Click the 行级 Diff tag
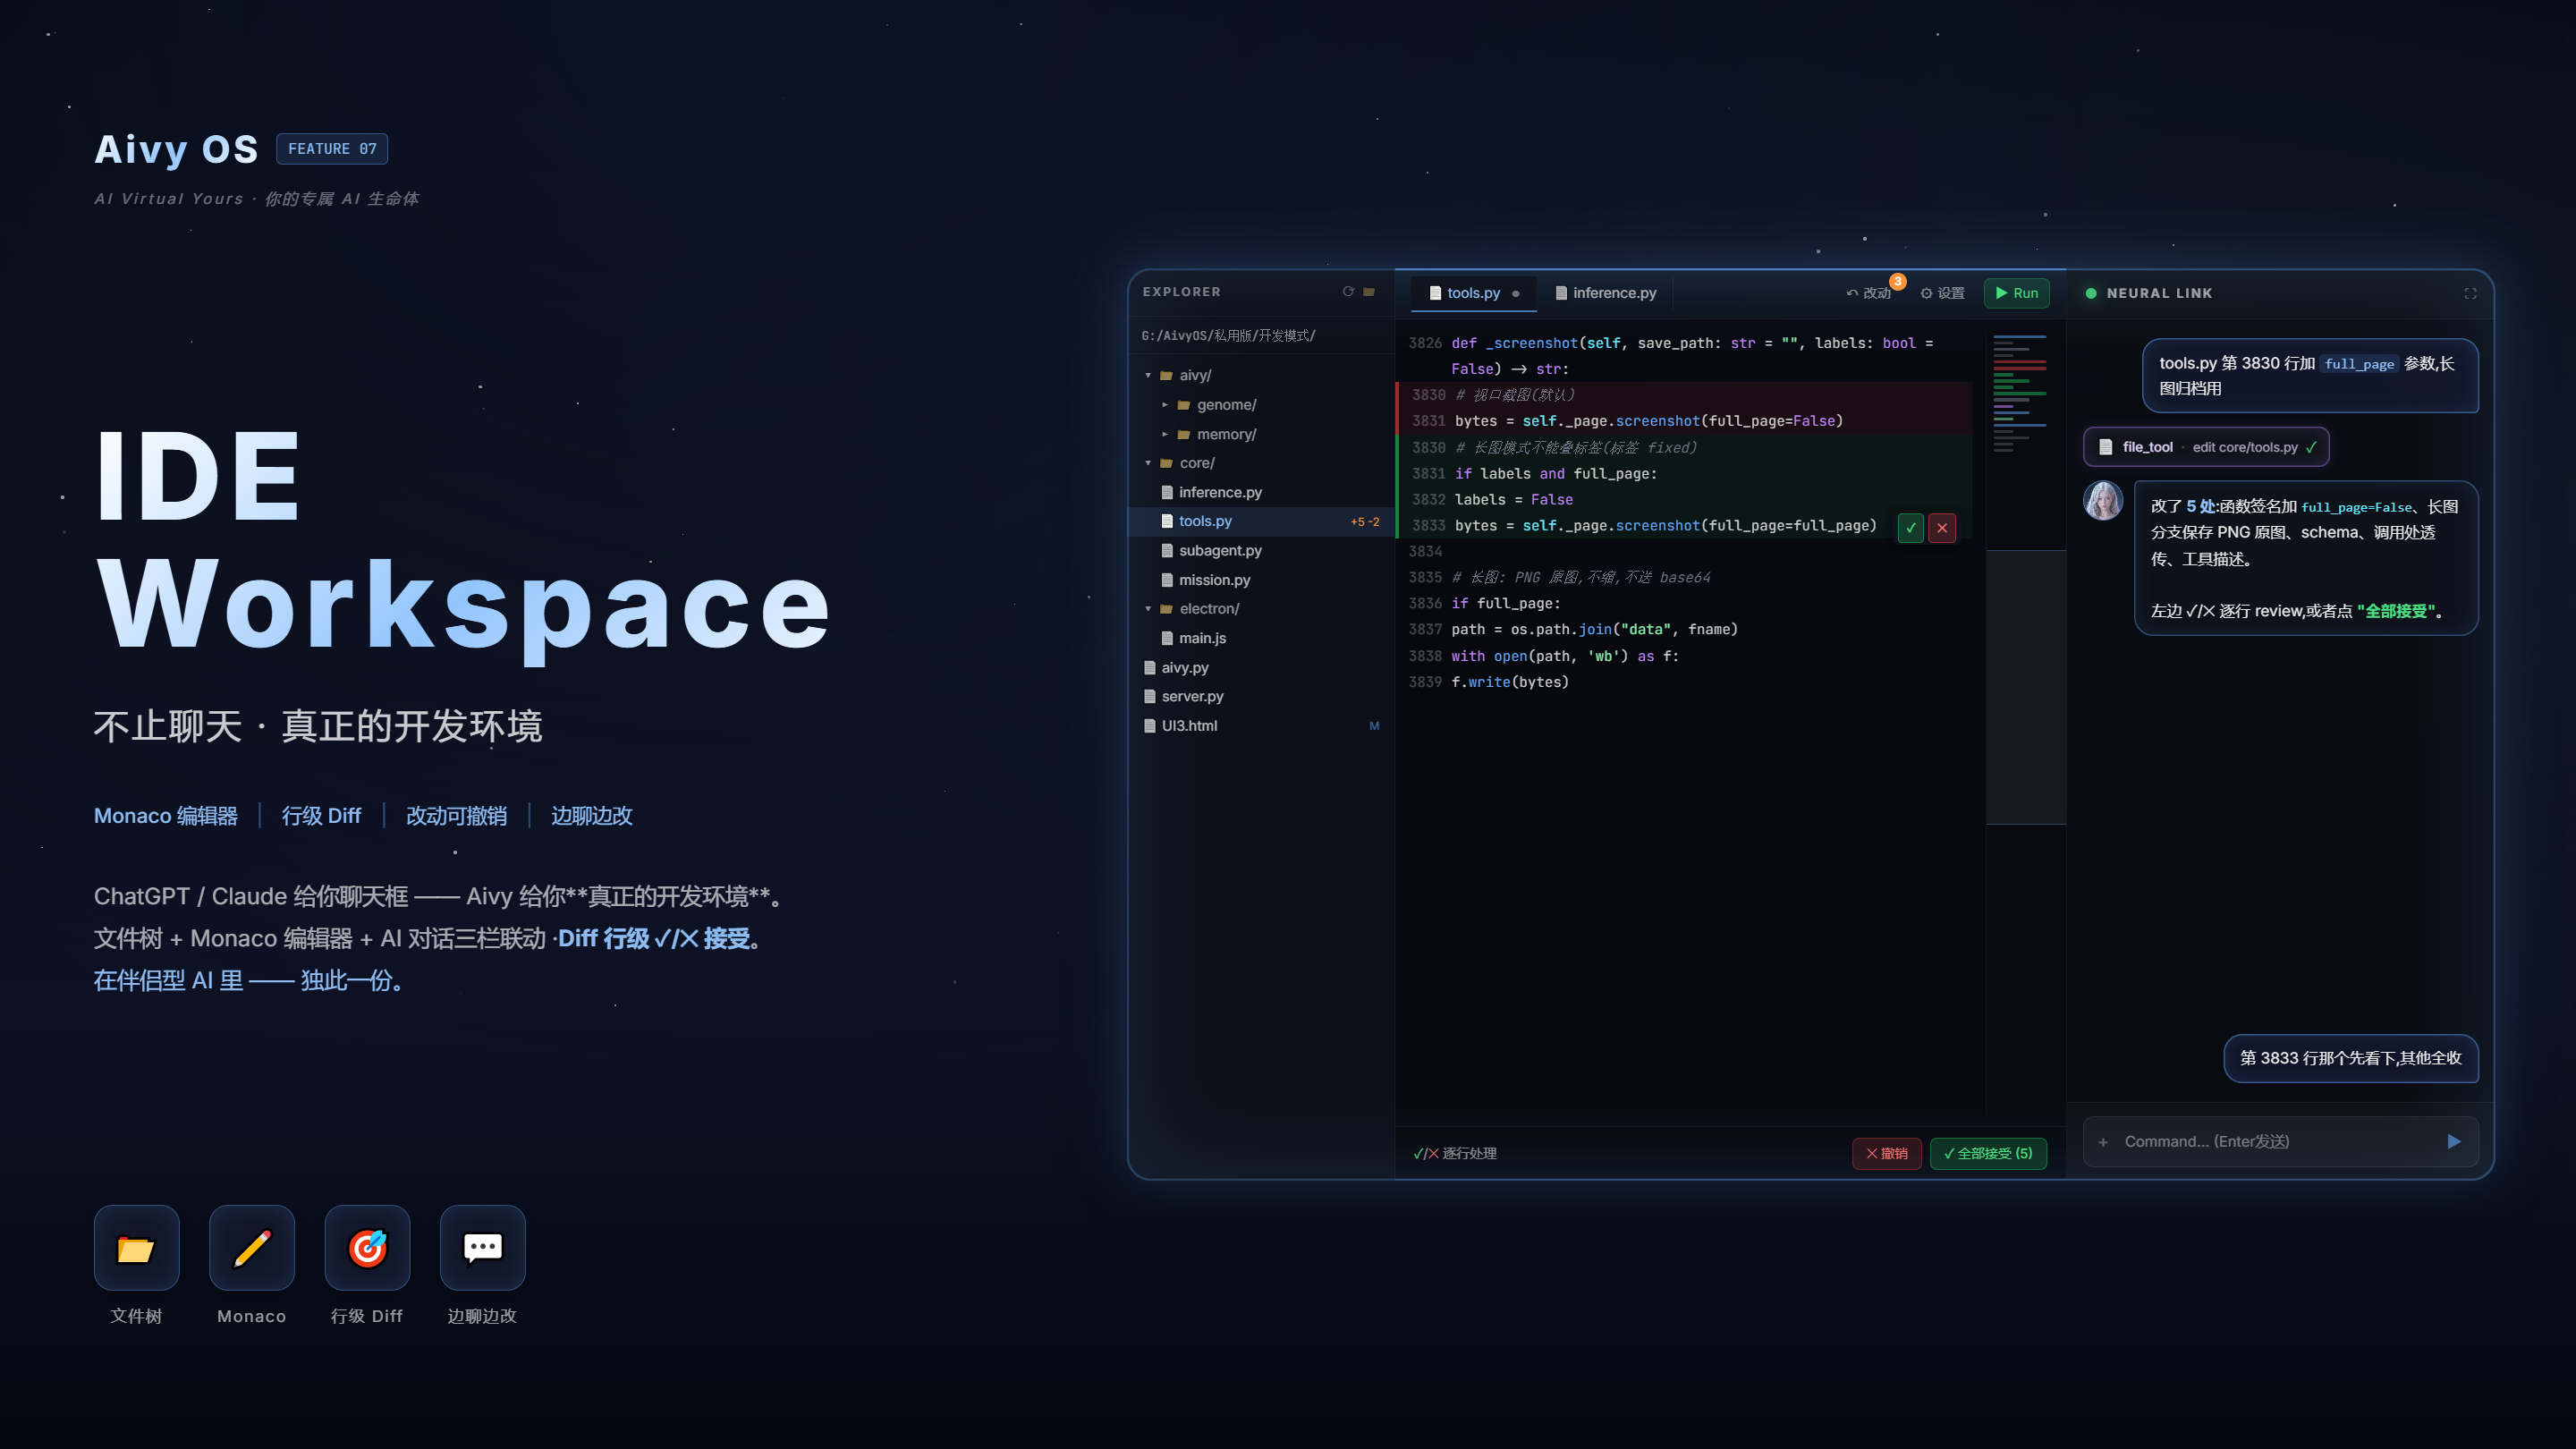The height and width of the screenshot is (1449, 2576). tap(321, 816)
